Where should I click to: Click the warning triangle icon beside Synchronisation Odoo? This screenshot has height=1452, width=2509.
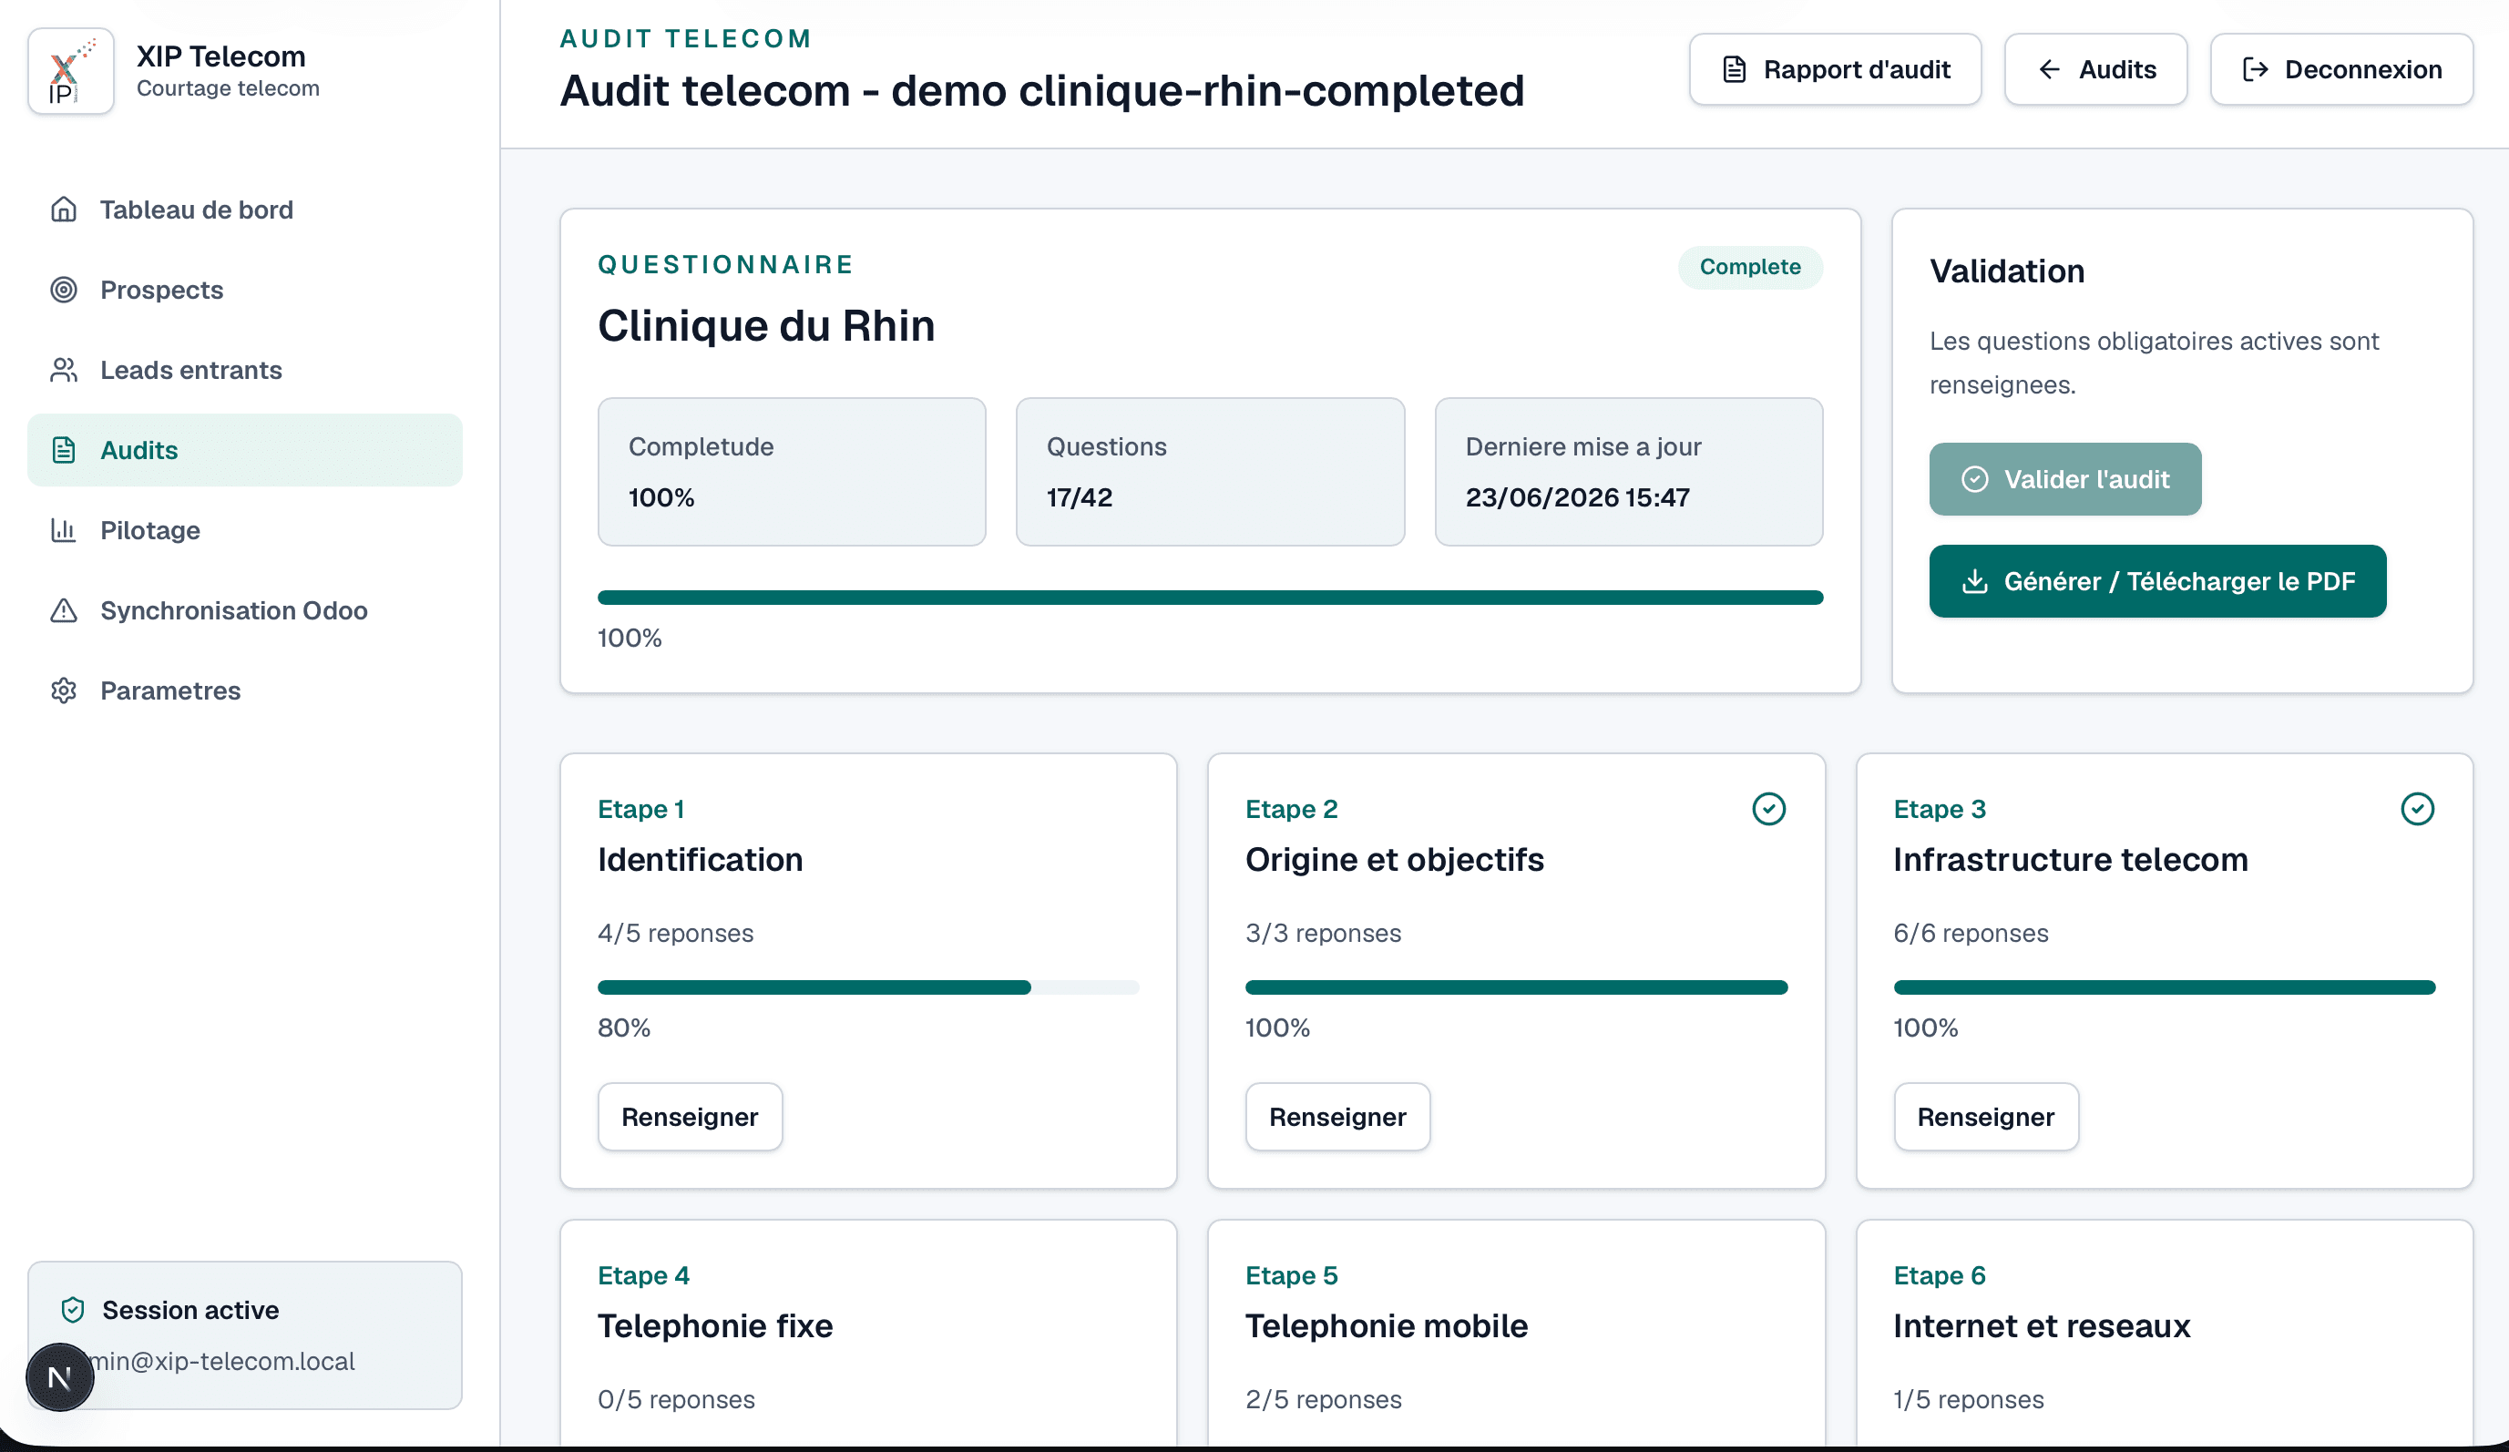64,610
